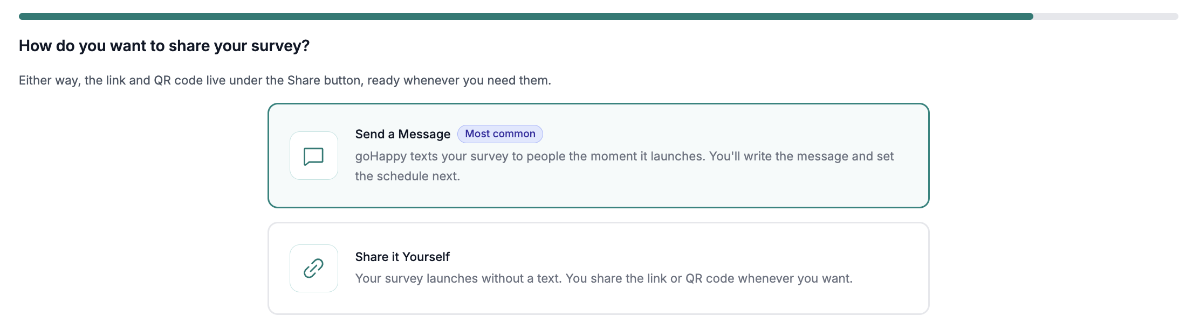Click the How do you want to share heading
Screen dimensions: 1193x323
coord(164,46)
